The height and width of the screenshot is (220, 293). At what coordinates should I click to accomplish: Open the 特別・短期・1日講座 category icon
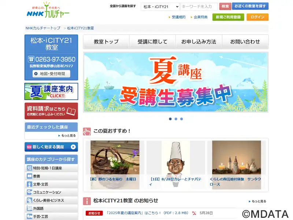[29, 168]
